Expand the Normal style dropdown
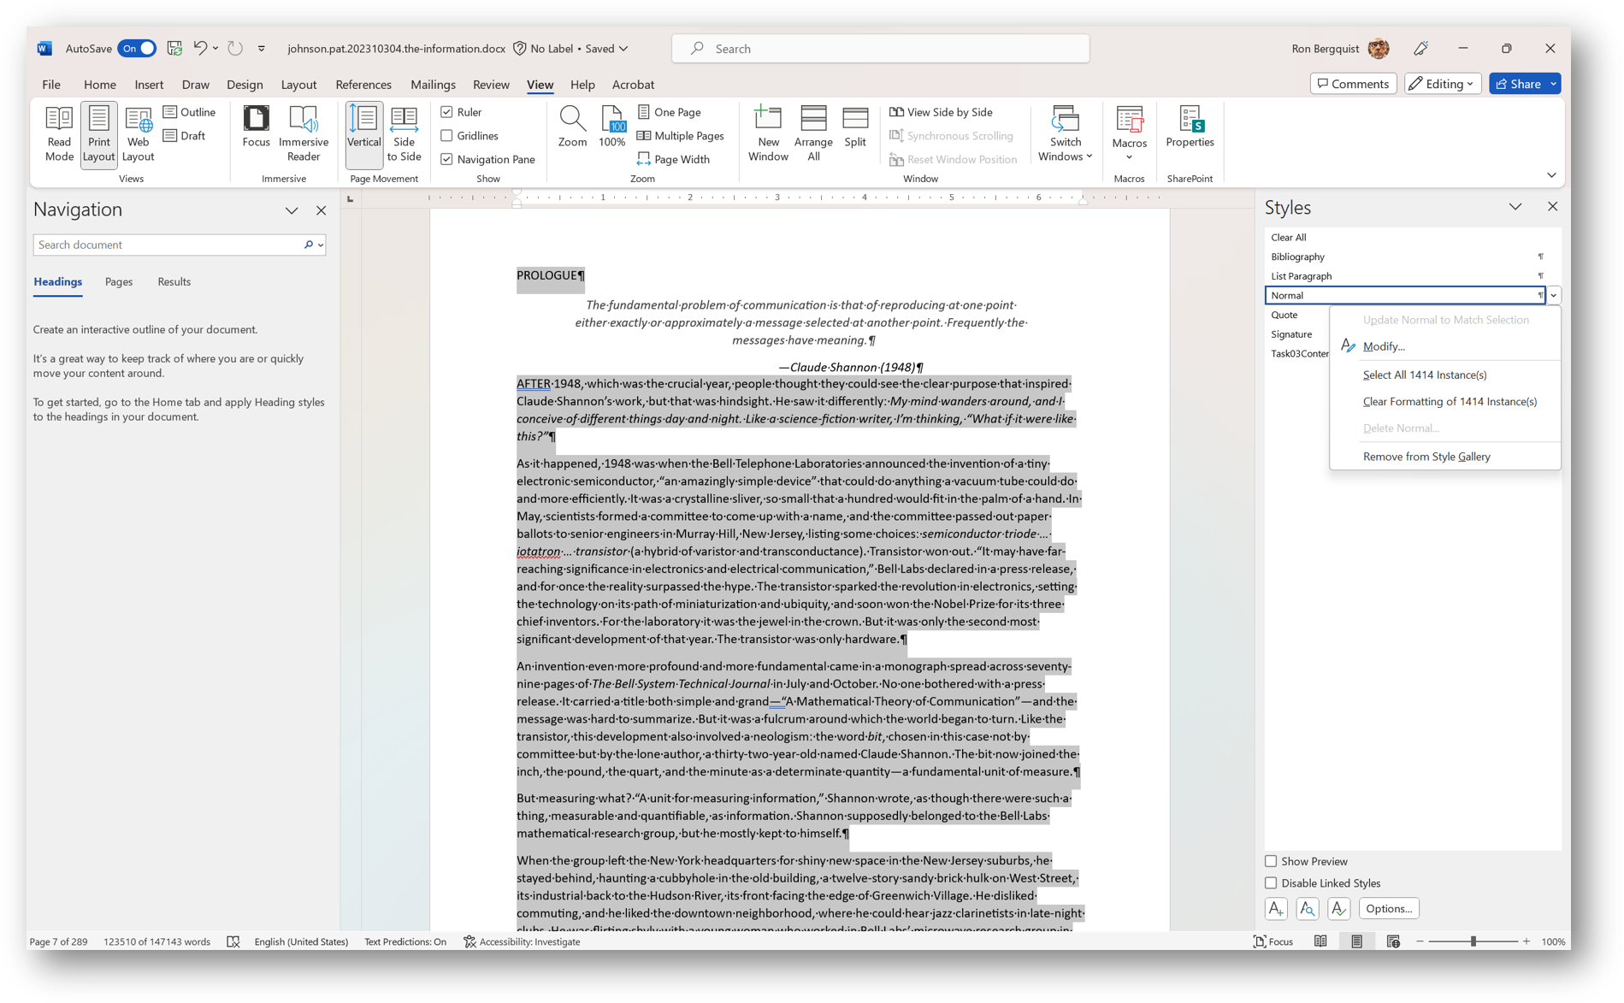The width and height of the screenshot is (1624, 1003). coord(1553,295)
